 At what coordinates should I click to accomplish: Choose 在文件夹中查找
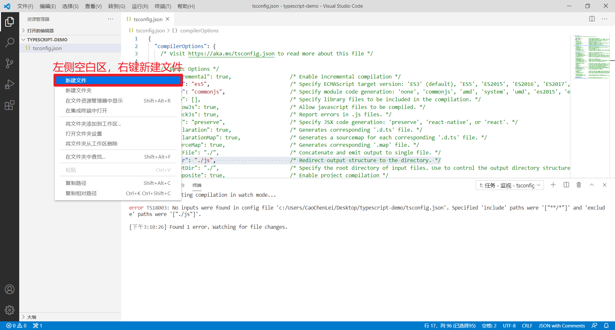pos(118,157)
